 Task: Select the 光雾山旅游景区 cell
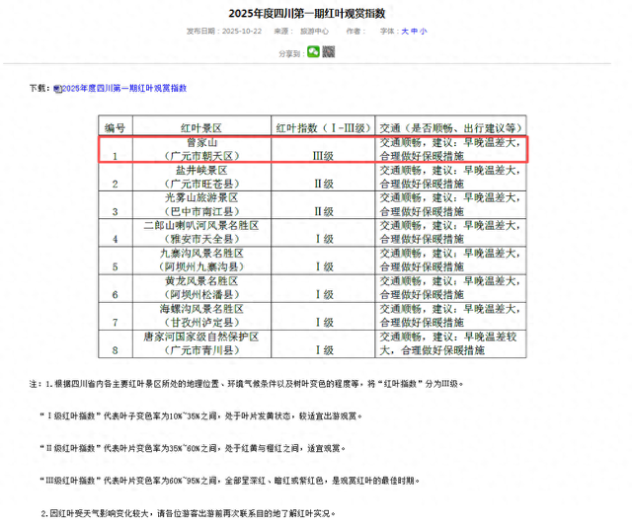(x=201, y=204)
